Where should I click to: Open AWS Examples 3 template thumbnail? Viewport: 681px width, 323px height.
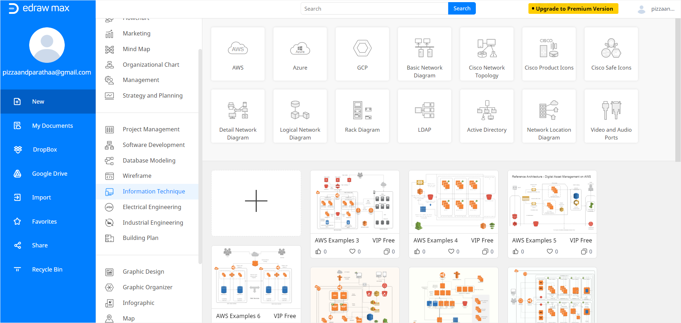tap(355, 202)
